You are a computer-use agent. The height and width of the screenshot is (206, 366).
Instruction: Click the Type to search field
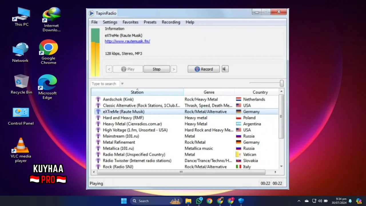pos(104,84)
